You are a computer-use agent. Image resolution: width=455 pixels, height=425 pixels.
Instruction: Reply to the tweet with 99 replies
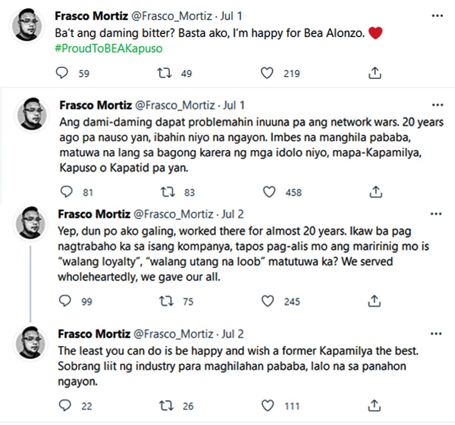pos(66,301)
